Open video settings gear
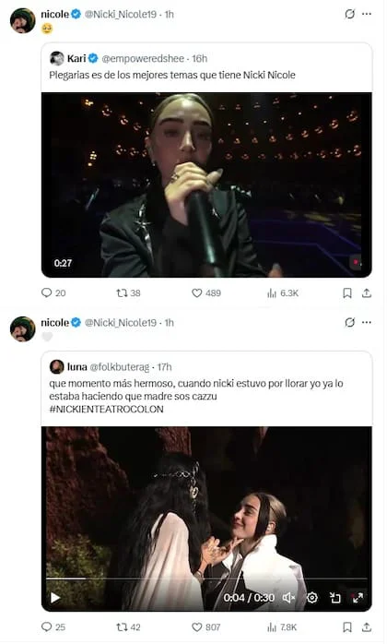Screen dimensions: 387x644 click(x=312, y=598)
